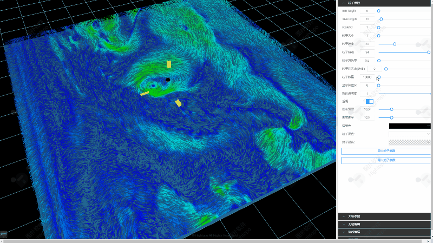Image resolution: width=433 pixels, height=243 pixels.
Task: Expand the first collapsed dark section below the buttons
Action: (x=384, y=216)
